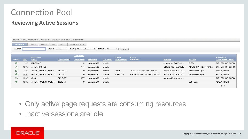The image size is (248, 139).
Task: Click the status icon for SID 1888
Action: 16,74
